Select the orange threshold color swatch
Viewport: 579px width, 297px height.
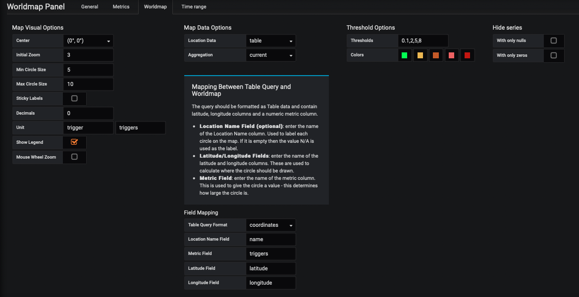pos(435,55)
